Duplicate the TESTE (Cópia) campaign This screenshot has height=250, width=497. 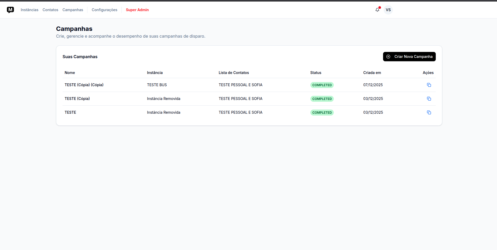click(429, 99)
